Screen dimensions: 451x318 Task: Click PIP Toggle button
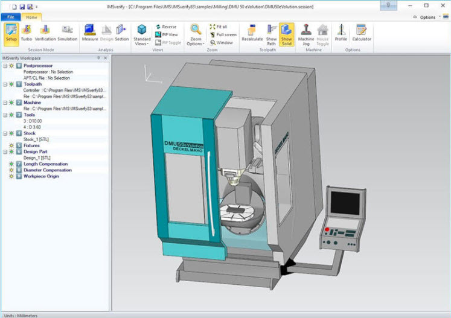pos(168,43)
